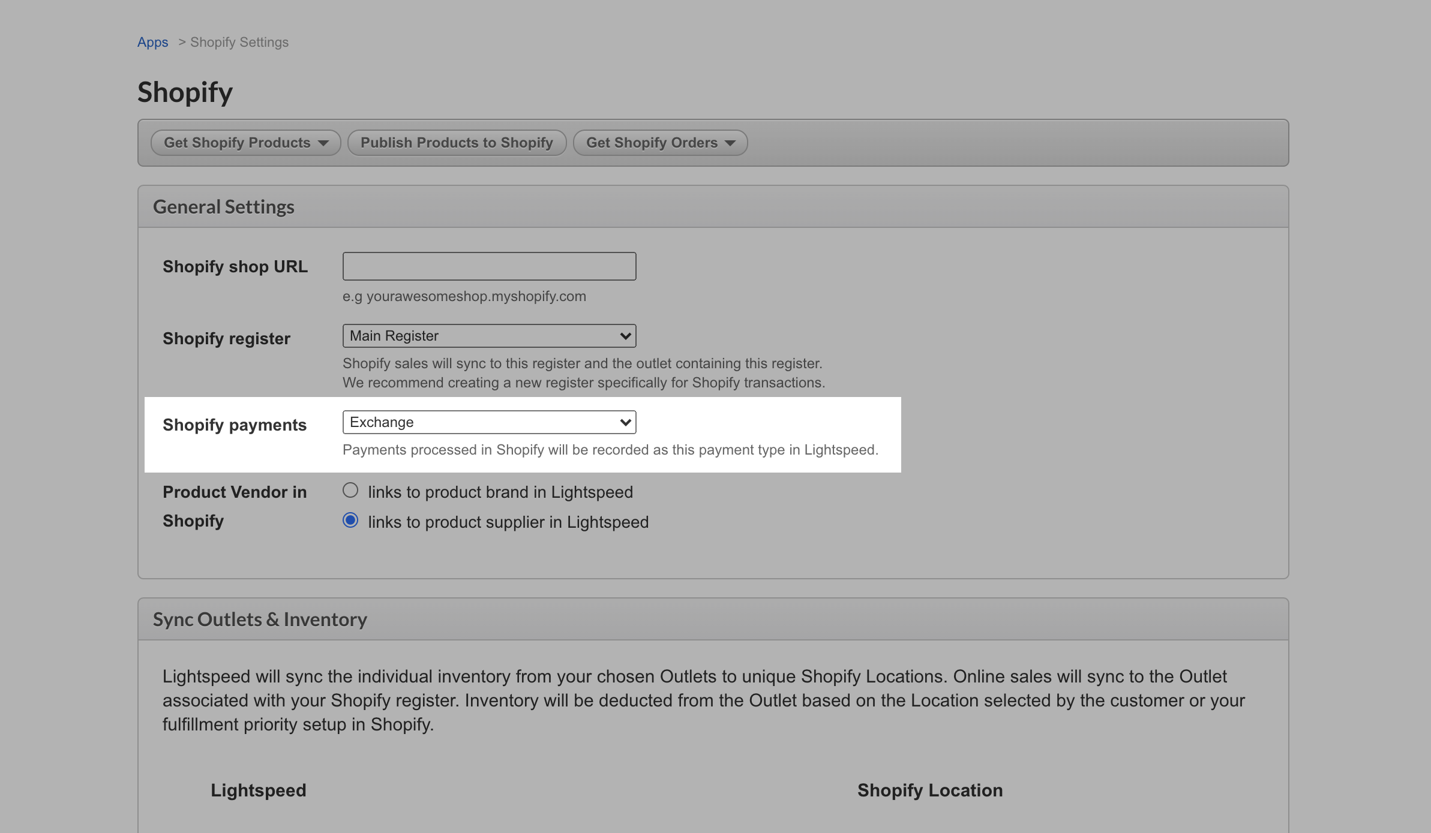Image resolution: width=1431 pixels, height=833 pixels.
Task: Click Publish Products to Shopify button
Action: (x=457, y=143)
